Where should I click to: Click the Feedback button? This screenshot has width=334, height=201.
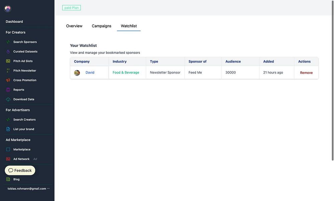coord(20,171)
